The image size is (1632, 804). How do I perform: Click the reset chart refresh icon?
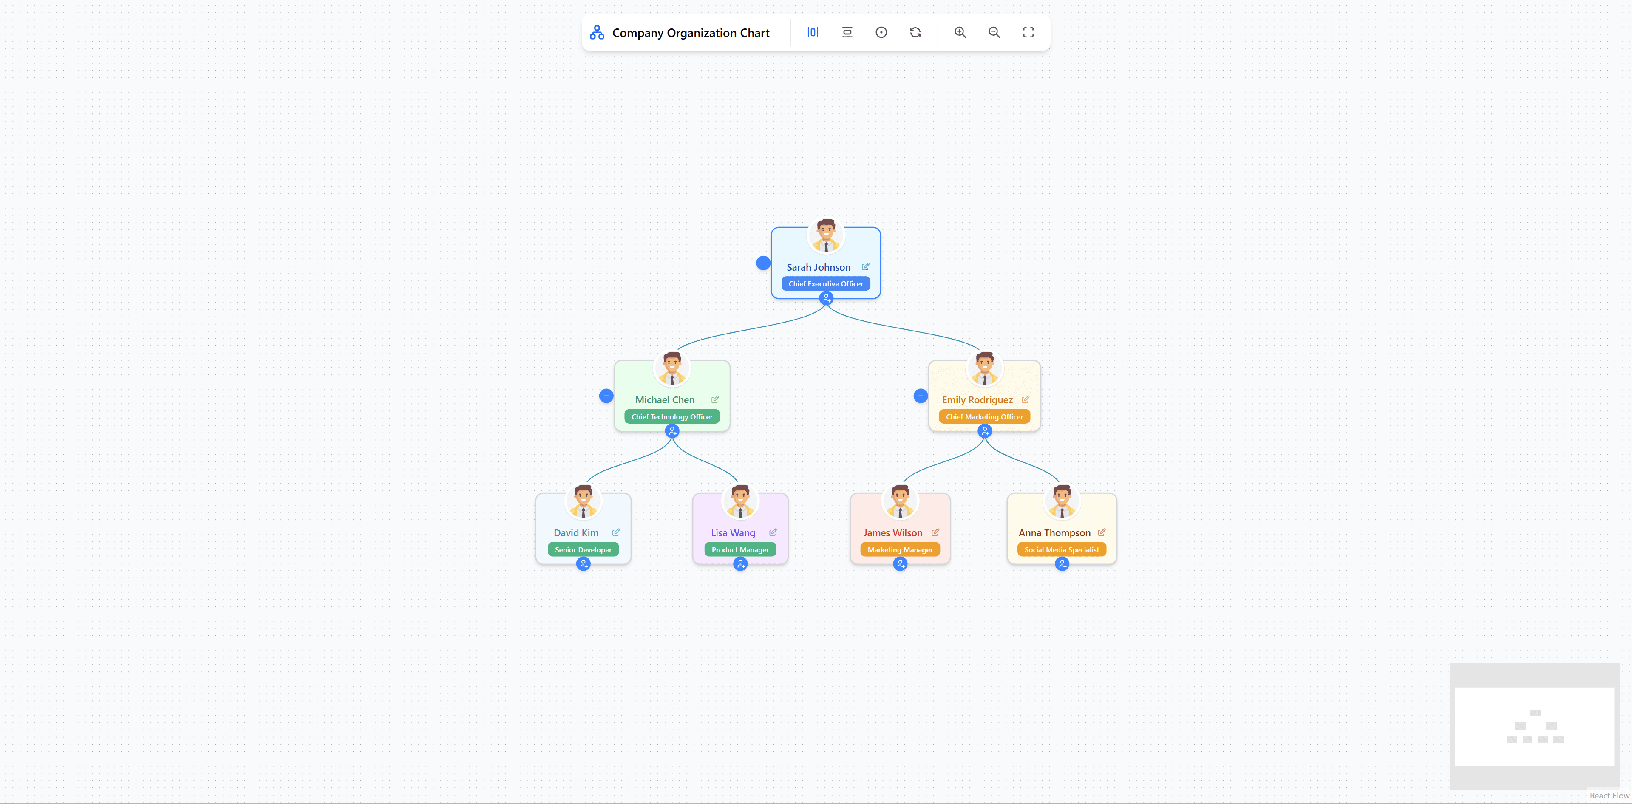pyautogui.click(x=915, y=32)
